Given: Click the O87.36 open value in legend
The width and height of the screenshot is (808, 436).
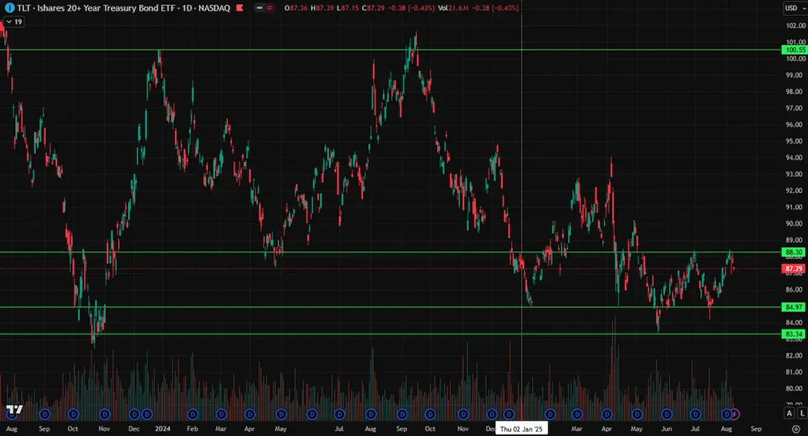Looking at the screenshot, I should (296, 8).
